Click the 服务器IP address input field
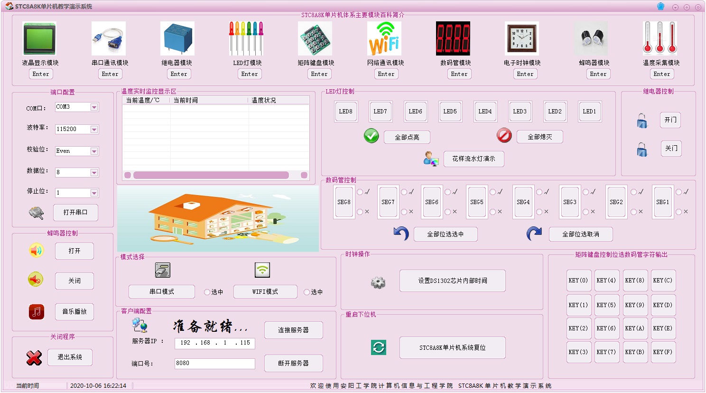The image size is (706, 393). coord(215,343)
